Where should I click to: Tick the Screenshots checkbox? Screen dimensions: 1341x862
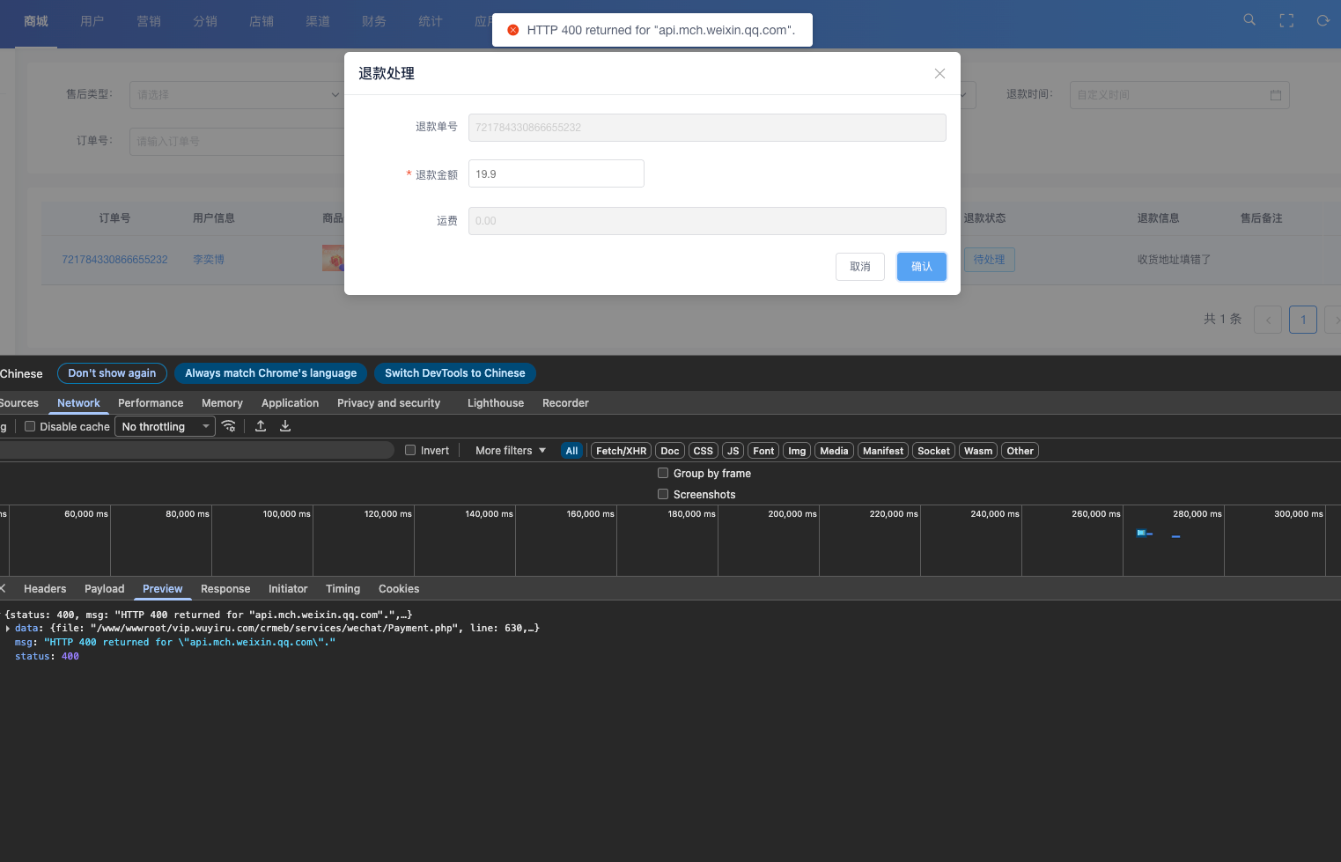pos(663,494)
